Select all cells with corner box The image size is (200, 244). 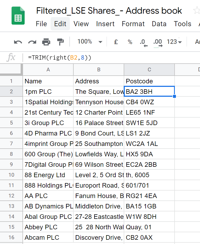point(11,69)
